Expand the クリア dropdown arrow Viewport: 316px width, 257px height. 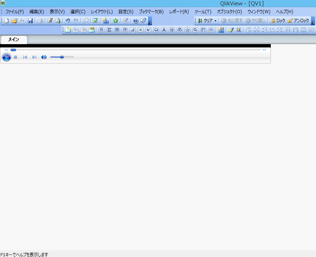[x=215, y=21]
